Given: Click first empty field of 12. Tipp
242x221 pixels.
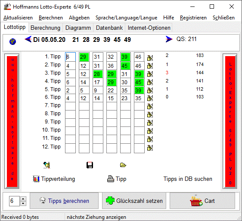Looking at the screenshot, I should click(x=70, y=148).
